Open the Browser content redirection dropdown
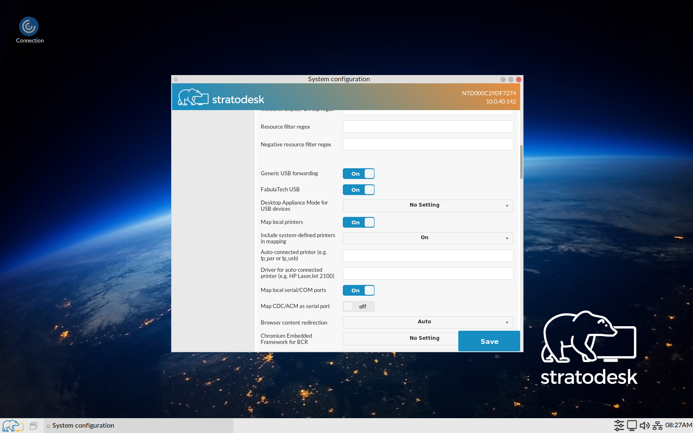The width and height of the screenshot is (693, 433). [x=428, y=322]
